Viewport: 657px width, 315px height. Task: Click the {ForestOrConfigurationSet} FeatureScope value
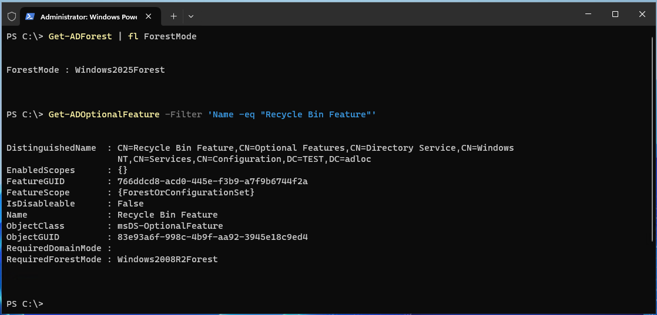(186, 192)
